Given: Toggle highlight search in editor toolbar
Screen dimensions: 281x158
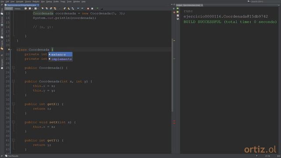Looking at the screenshot, I should 55,8.
